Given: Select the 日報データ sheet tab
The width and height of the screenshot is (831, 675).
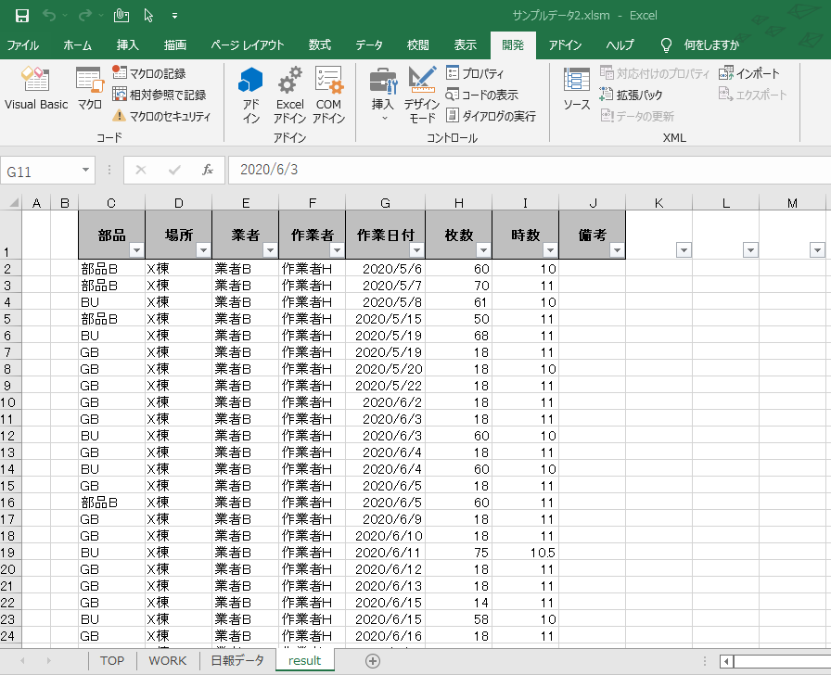Looking at the screenshot, I should (237, 661).
